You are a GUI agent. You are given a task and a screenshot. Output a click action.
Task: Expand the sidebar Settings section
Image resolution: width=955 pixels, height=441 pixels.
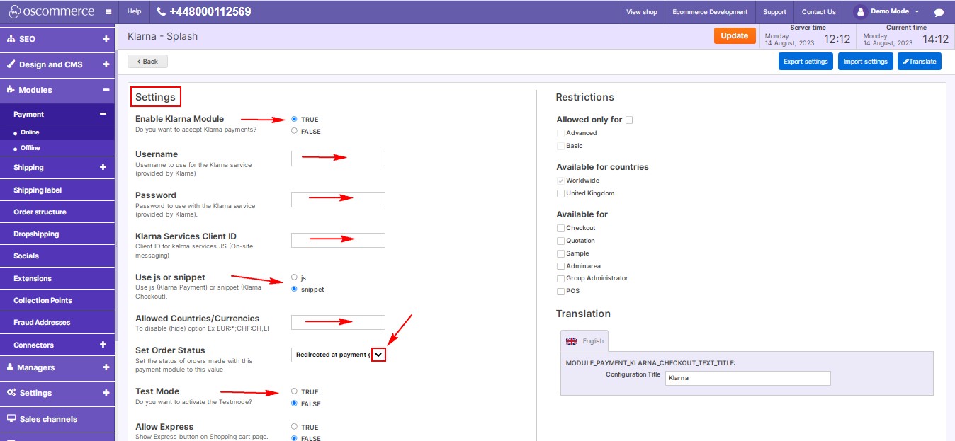click(x=106, y=393)
